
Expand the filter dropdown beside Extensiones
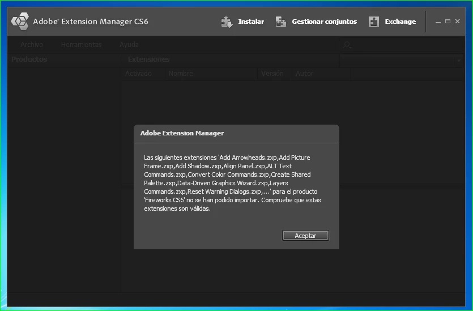tap(459, 61)
